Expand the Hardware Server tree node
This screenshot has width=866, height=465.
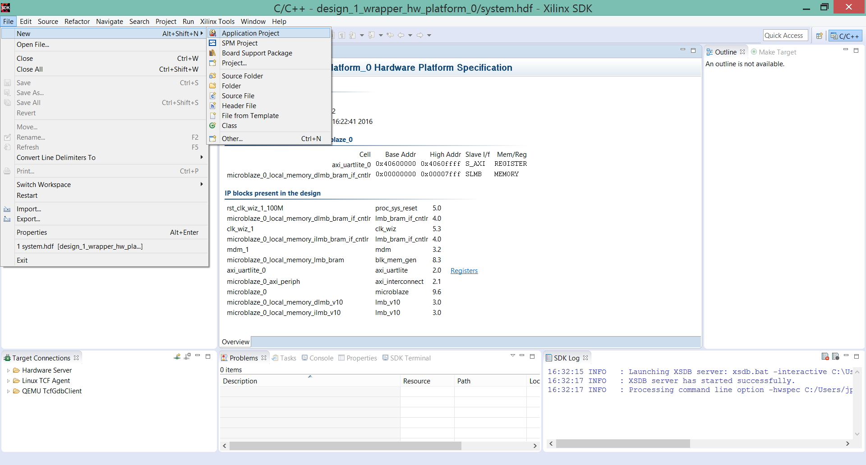(x=8, y=370)
